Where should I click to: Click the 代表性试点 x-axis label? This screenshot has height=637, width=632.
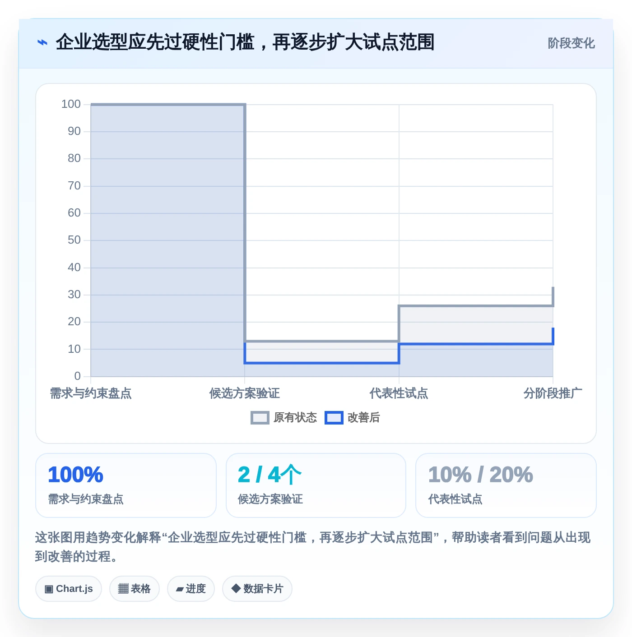pyautogui.click(x=399, y=393)
